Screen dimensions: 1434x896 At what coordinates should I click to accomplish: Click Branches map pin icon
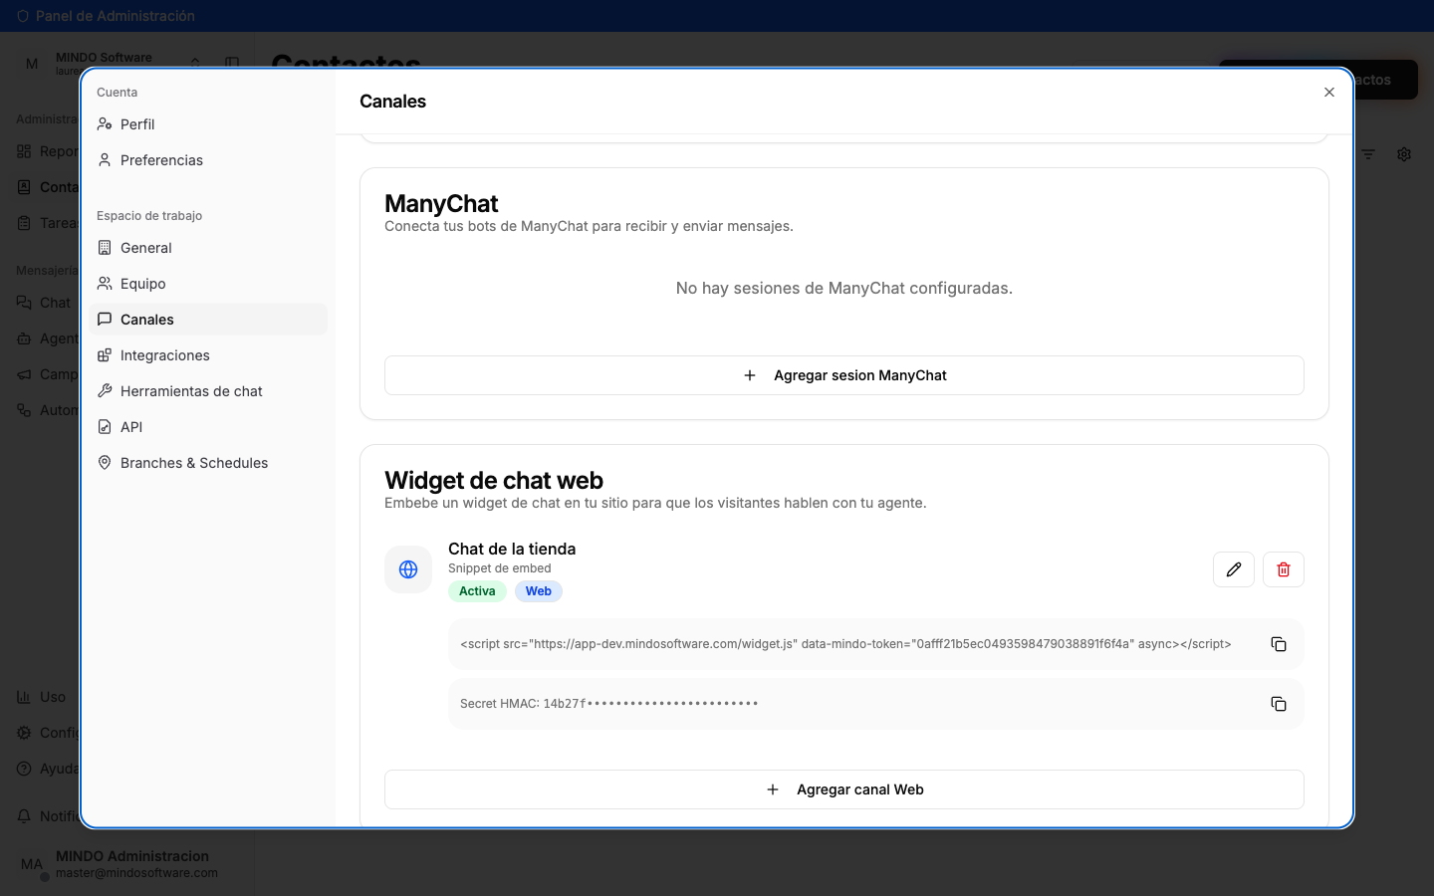point(105,463)
